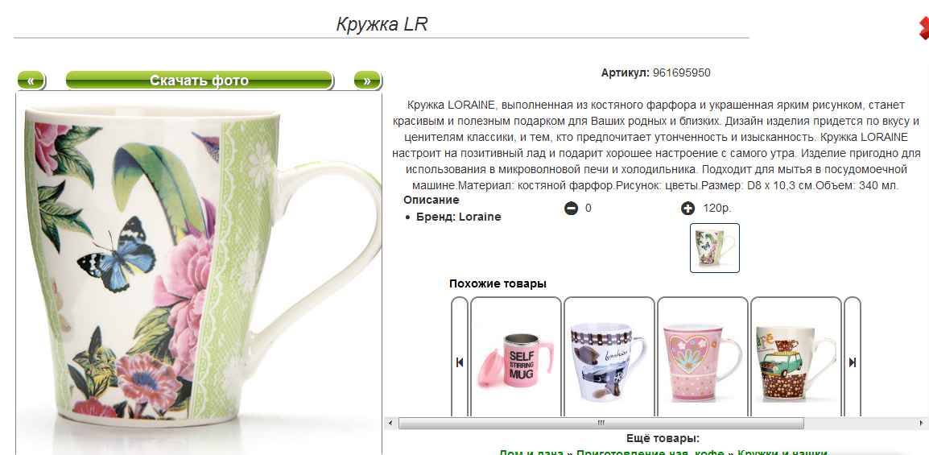Click the horizontal scrollbar thumb
The height and width of the screenshot is (455, 929).
click(601, 423)
